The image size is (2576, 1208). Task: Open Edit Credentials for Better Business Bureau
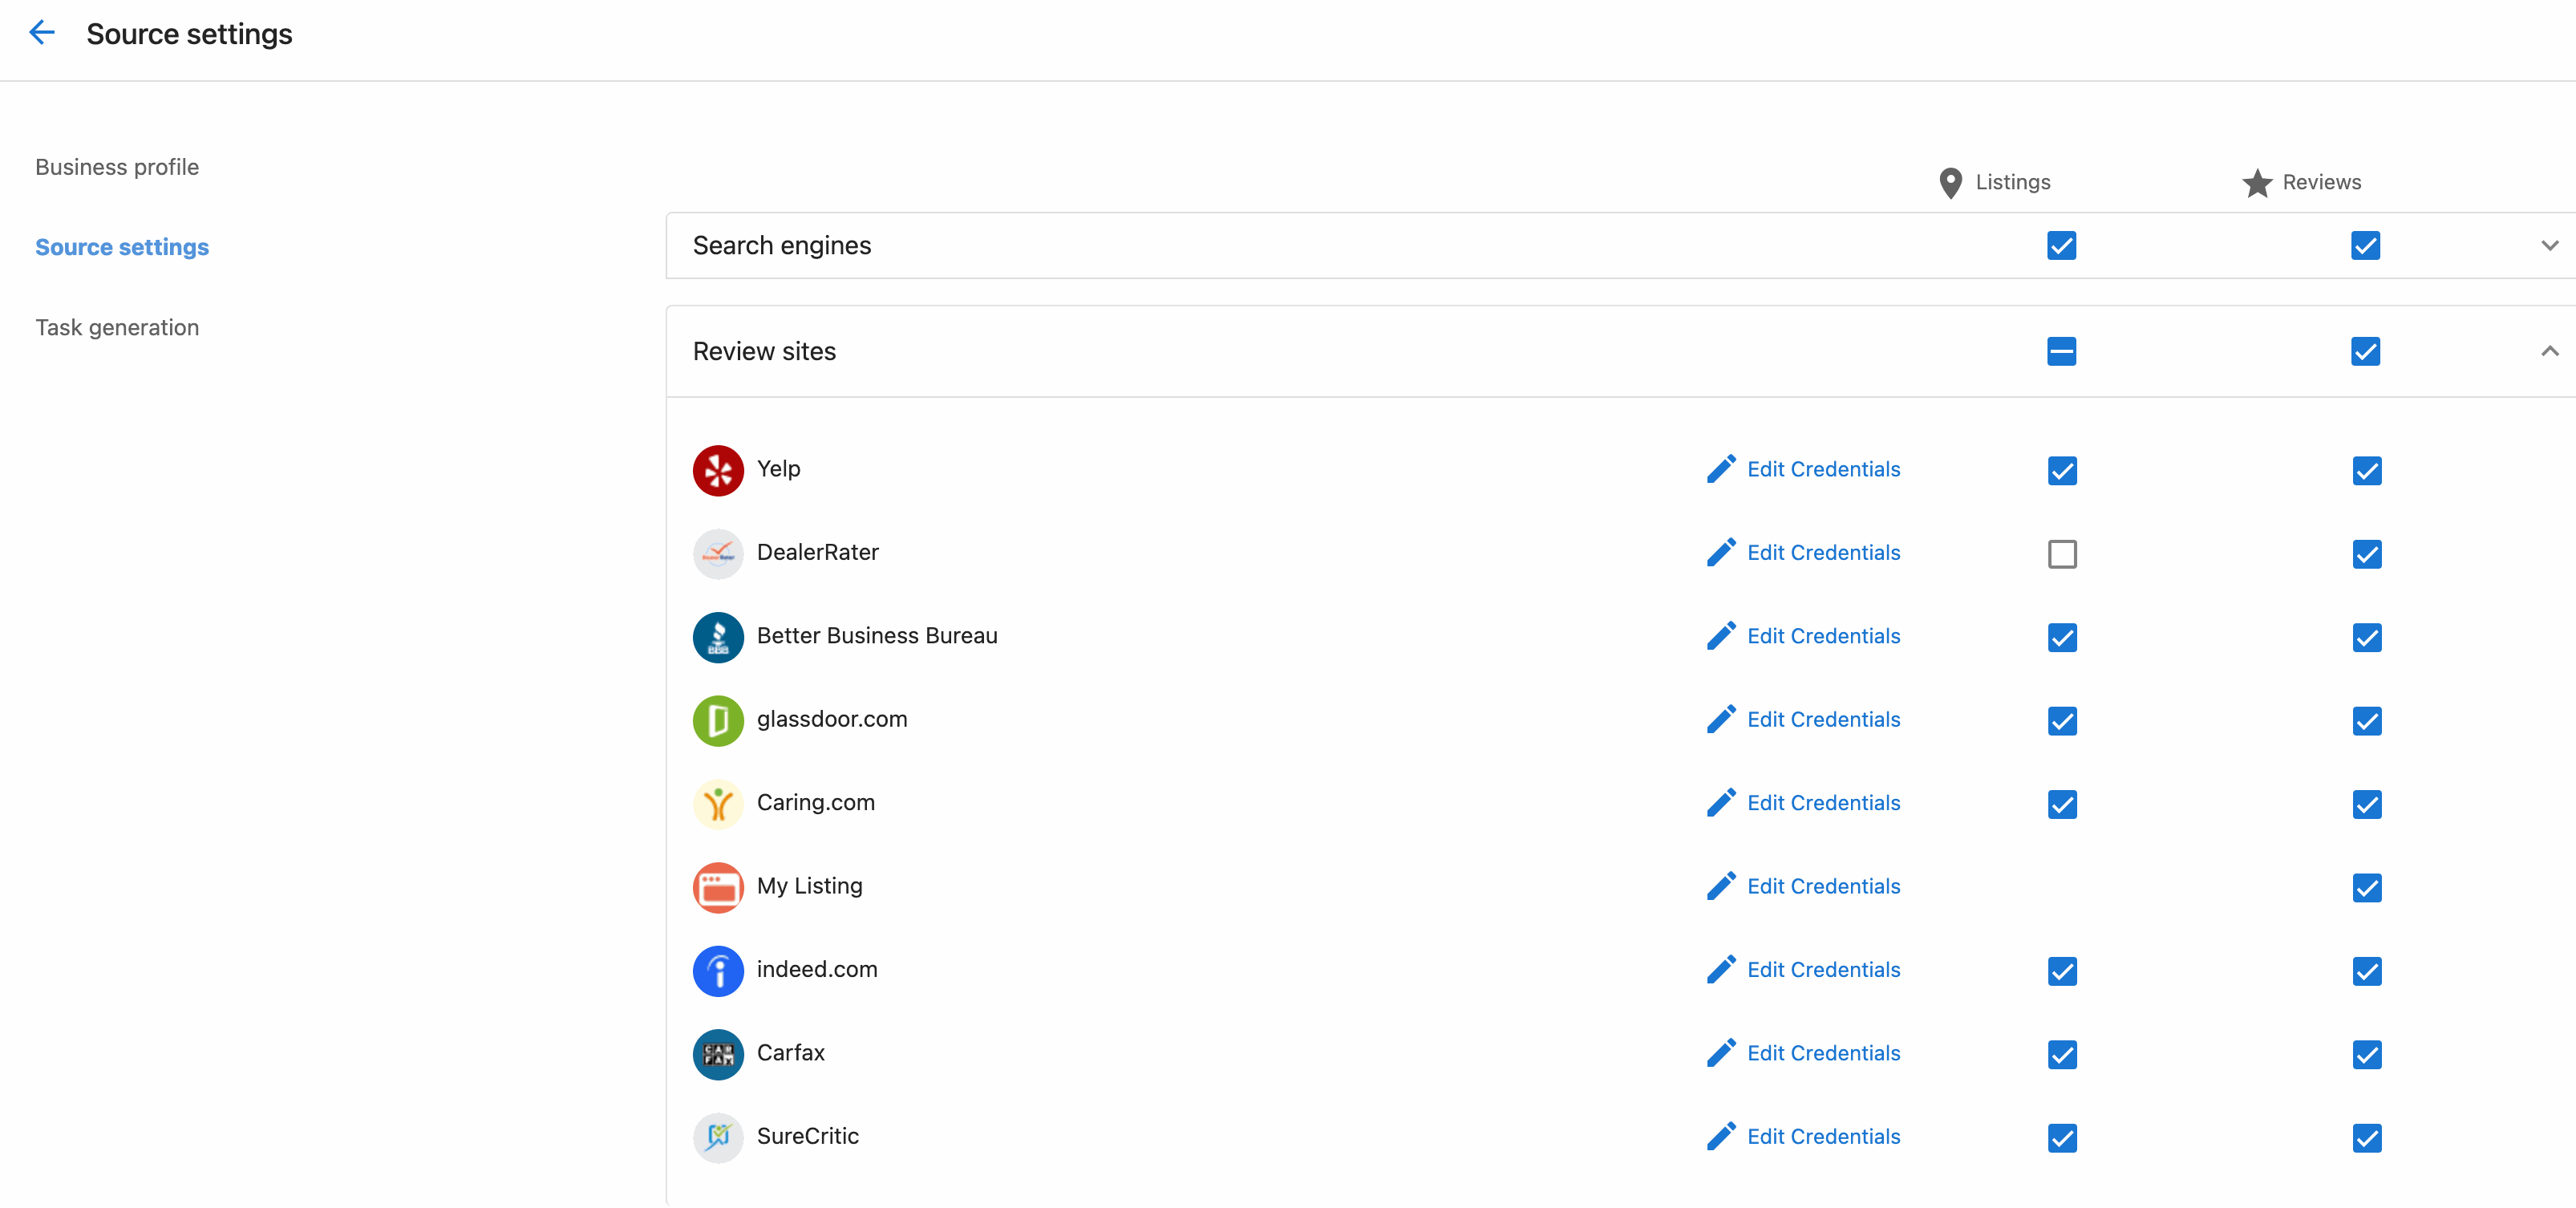pyautogui.click(x=1823, y=636)
